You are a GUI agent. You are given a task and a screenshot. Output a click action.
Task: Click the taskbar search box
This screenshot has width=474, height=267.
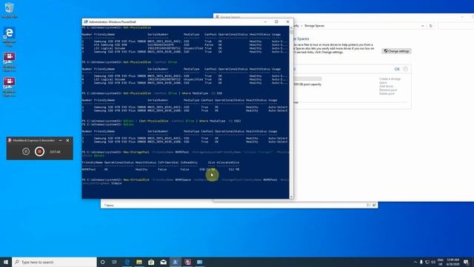[x=54, y=262]
